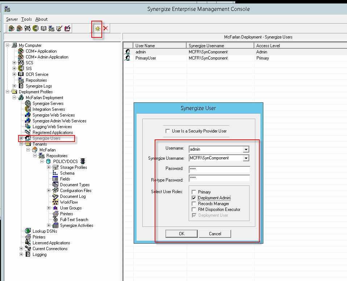The image size is (347, 281).
Task: Click the SIS toolbar icon
Action: pos(35,28)
